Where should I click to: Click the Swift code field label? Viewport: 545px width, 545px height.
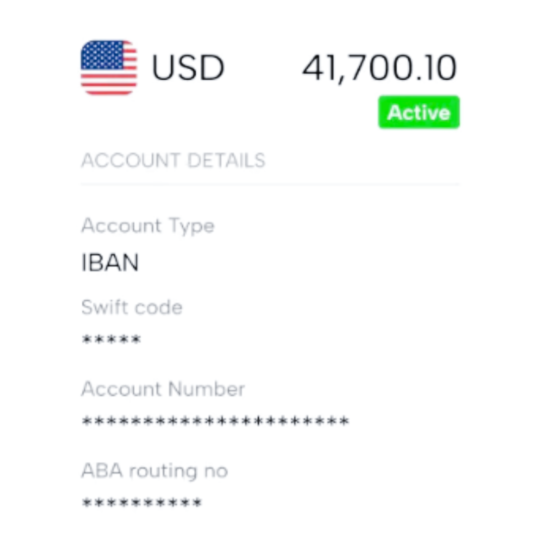132,307
